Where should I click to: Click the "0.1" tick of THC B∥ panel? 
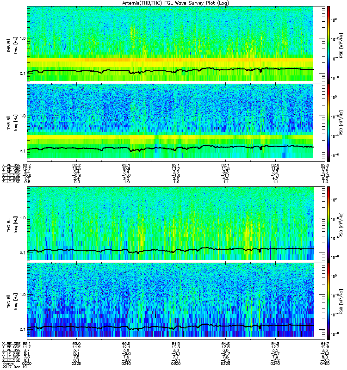22,329
